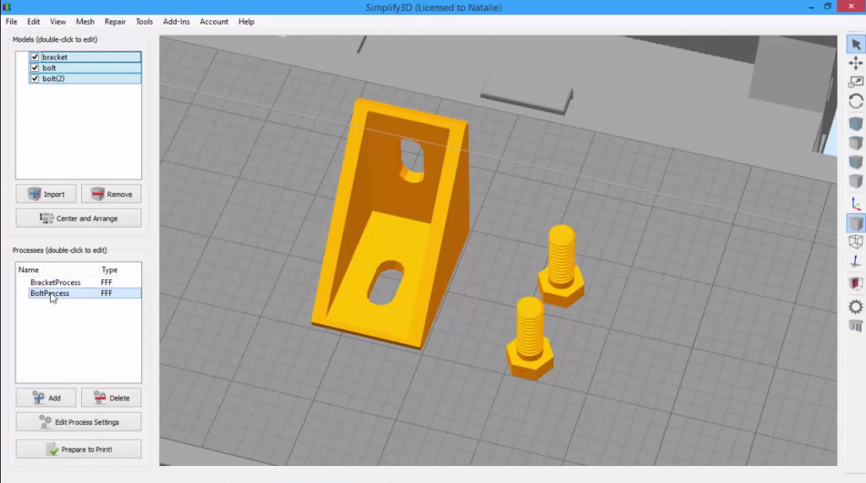This screenshot has height=483, width=866.
Task: Minimize the Simplify3D window
Action: coord(811,7)
